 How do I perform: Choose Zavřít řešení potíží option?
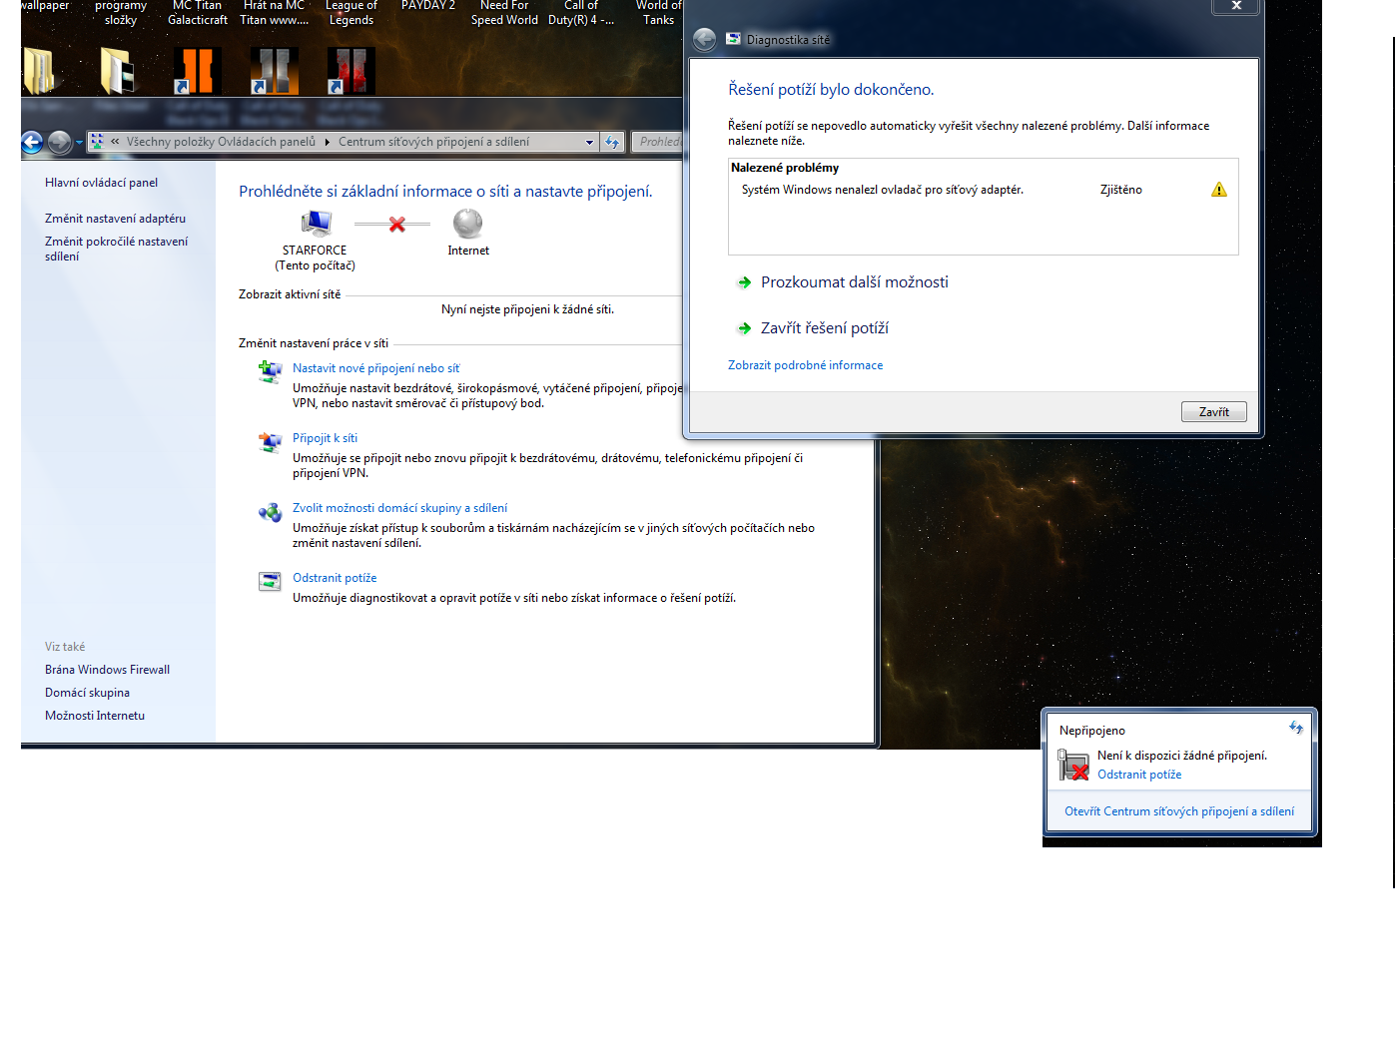click(824, 328)
